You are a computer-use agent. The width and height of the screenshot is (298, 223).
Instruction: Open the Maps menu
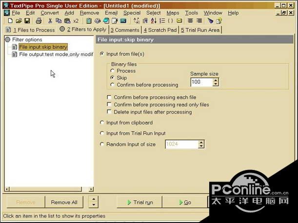tap(173, 13)
